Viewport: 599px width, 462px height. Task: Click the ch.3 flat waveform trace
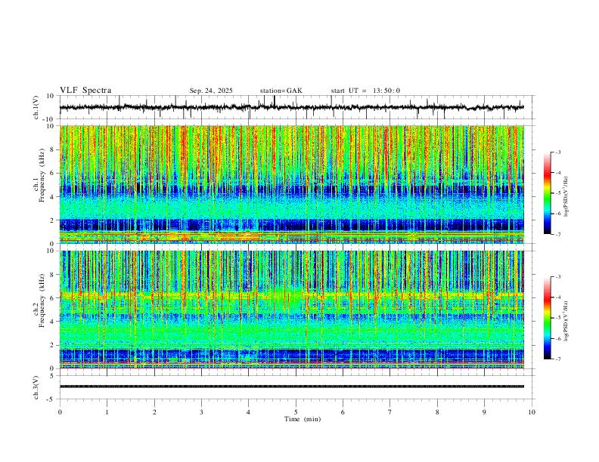(291, 387)
